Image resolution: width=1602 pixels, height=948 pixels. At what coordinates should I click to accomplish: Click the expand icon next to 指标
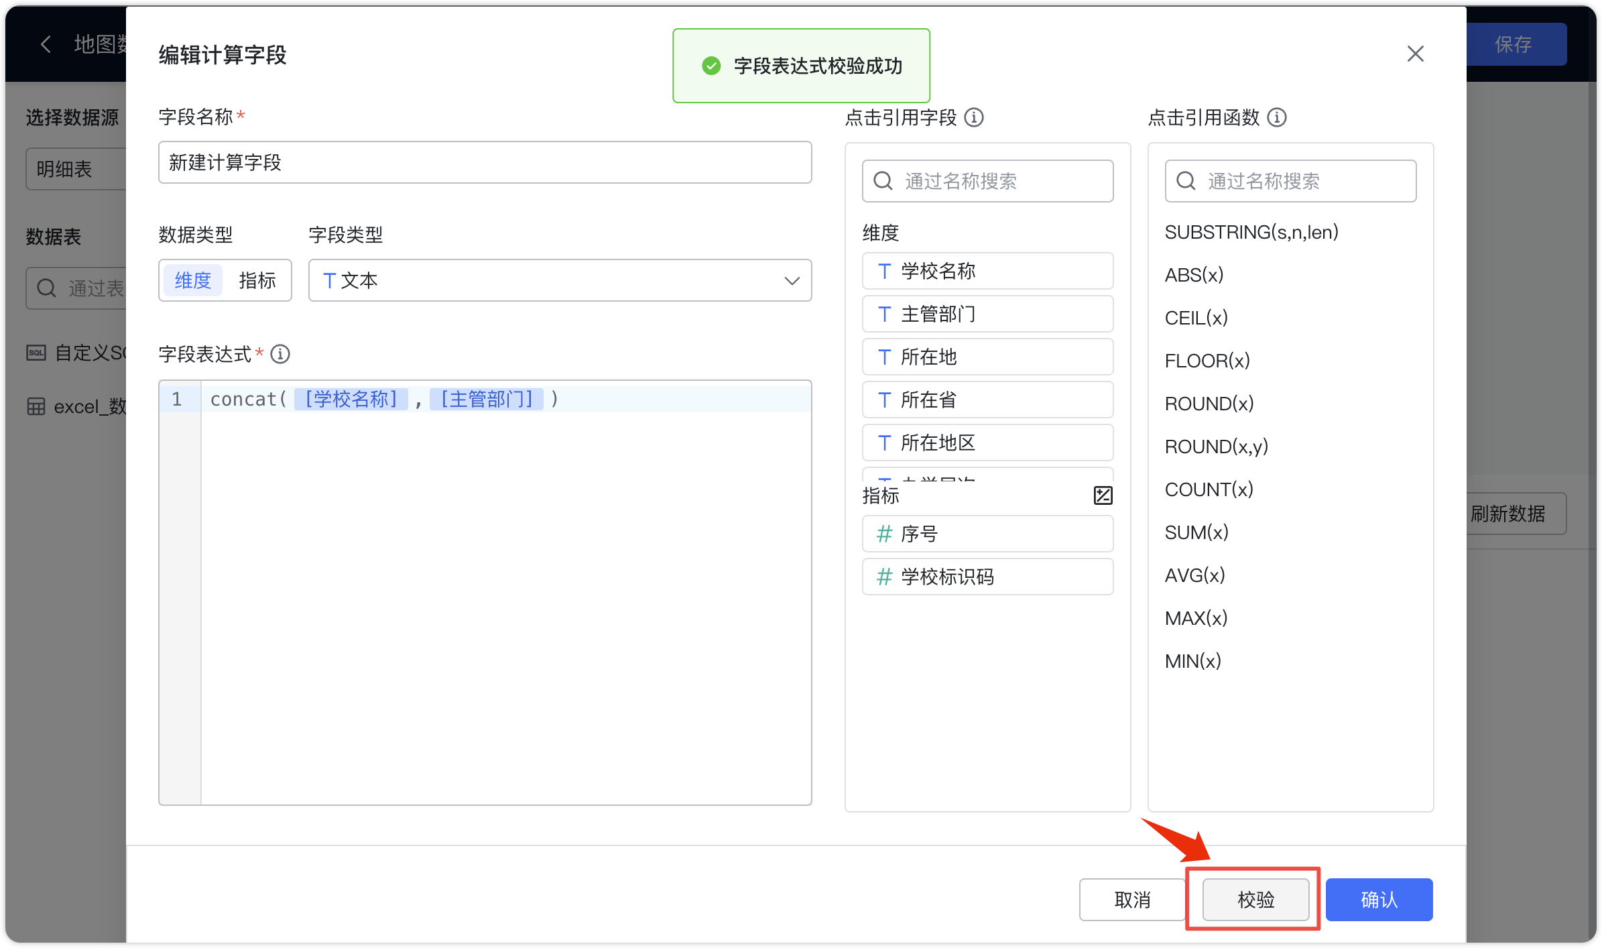coord(1103,495)
